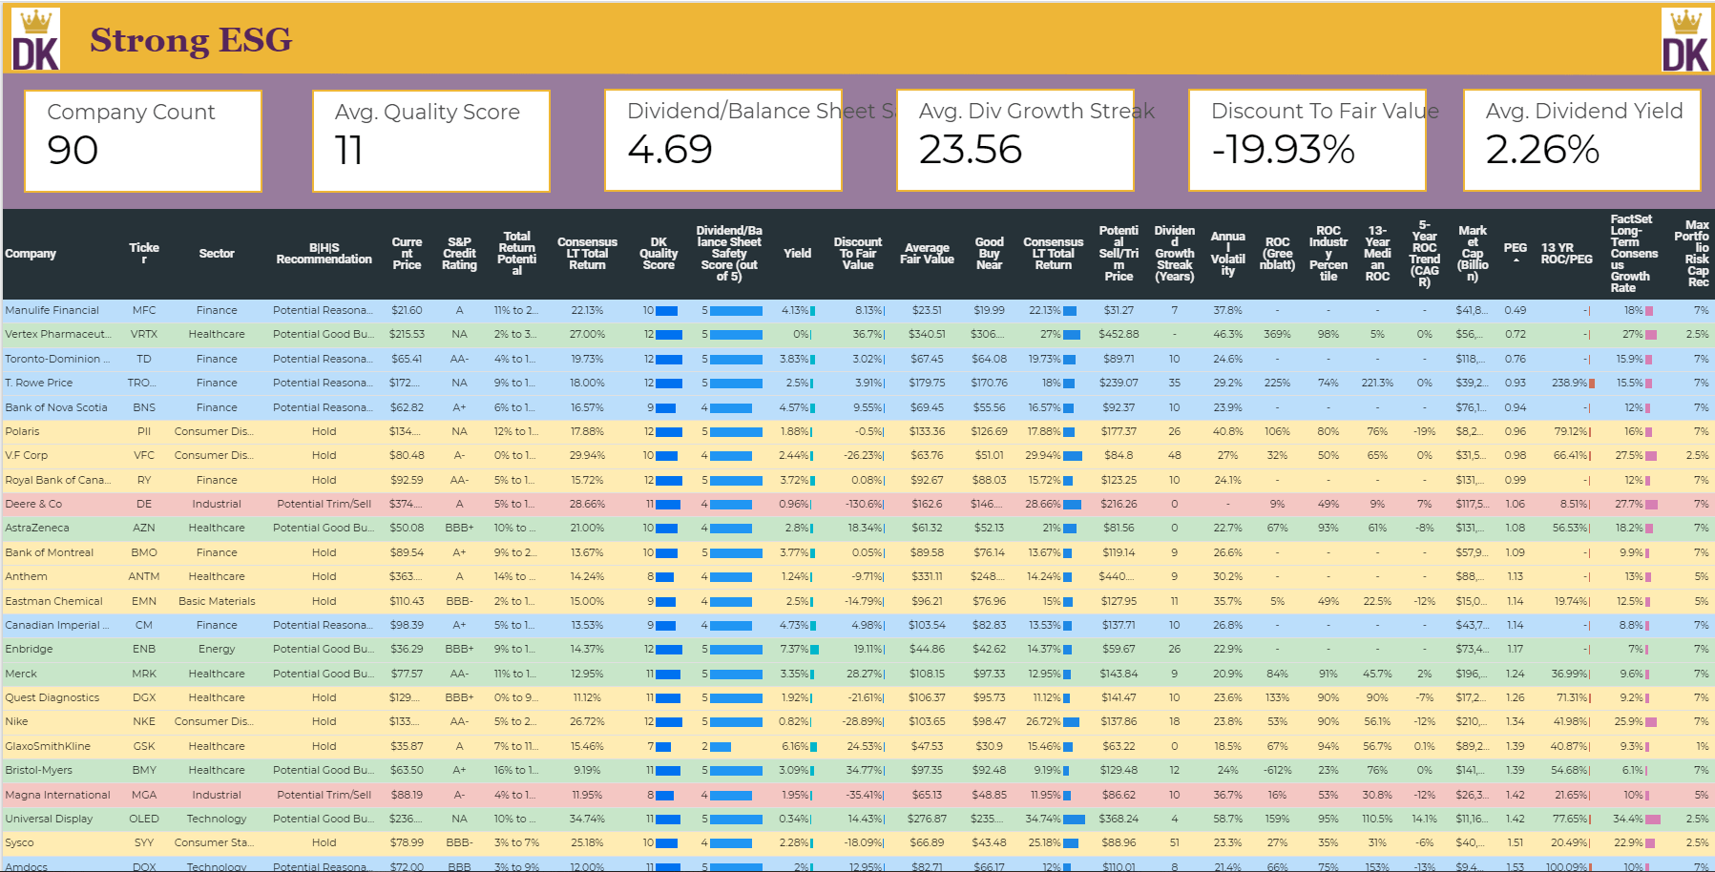
Task: Open the Company Count scorecard
Action: click(143, 141)
